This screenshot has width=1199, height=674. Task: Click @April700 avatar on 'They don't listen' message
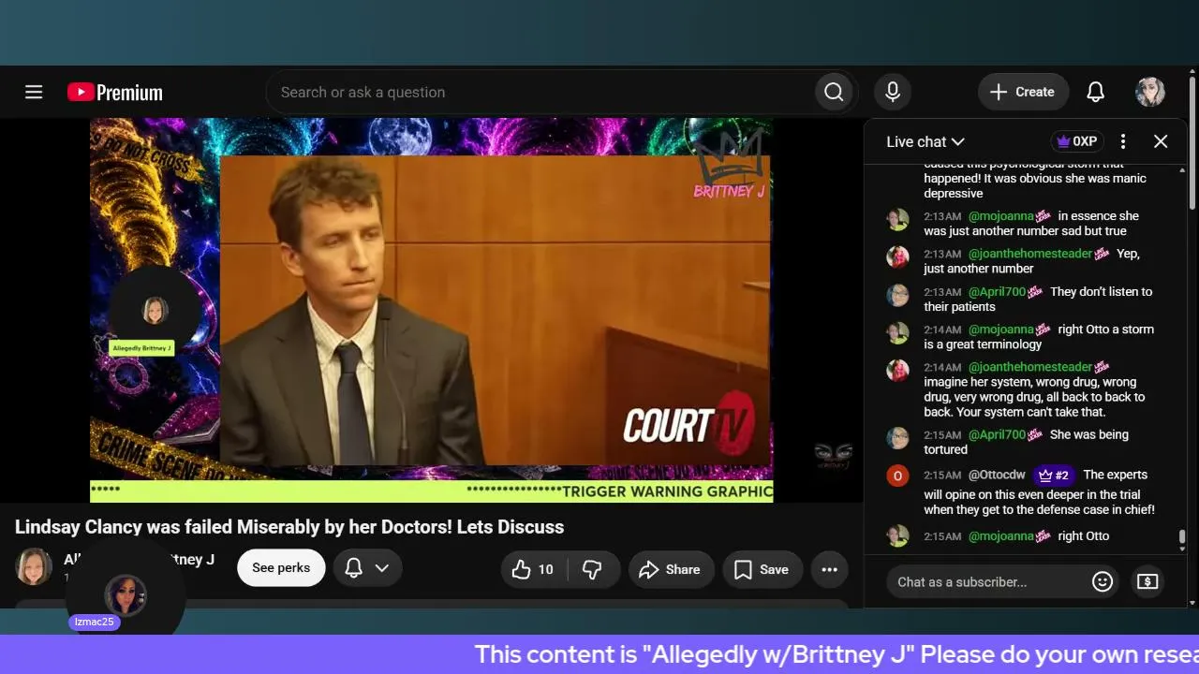(897, 295)
